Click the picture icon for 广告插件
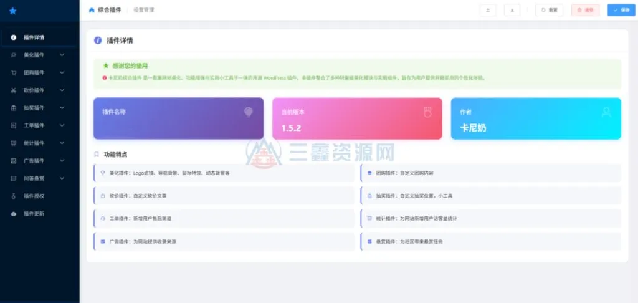 coord(14,161)
